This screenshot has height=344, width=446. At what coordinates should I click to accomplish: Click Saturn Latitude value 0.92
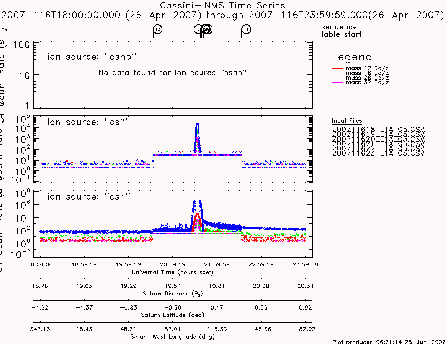(305, 308)
